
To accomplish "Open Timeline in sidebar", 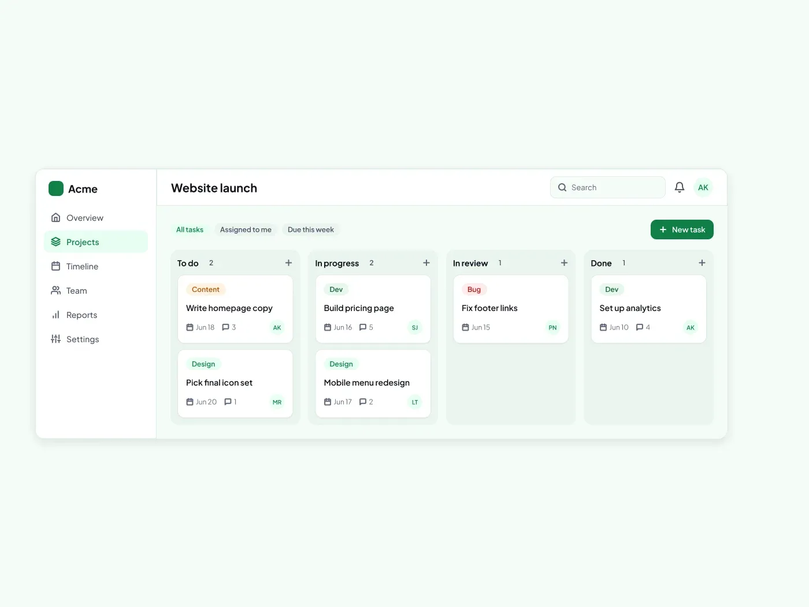I will 96,267.
